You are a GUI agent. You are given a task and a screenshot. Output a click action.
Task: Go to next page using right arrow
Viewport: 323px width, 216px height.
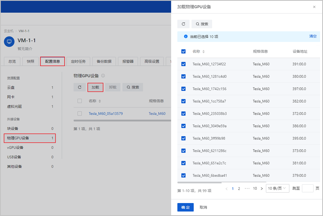tap(262, 188)
